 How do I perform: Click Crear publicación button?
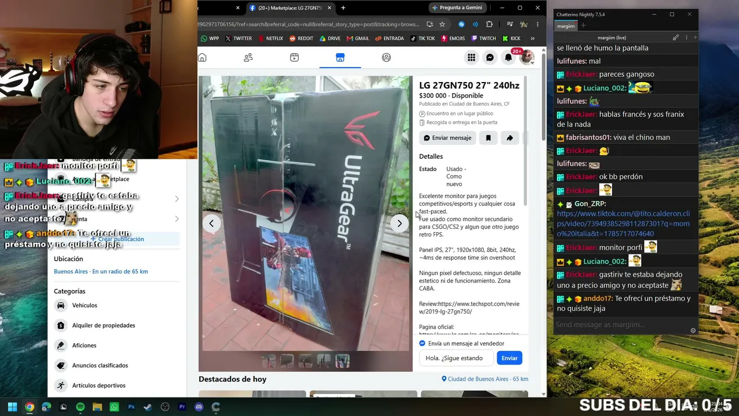point(116,239)
